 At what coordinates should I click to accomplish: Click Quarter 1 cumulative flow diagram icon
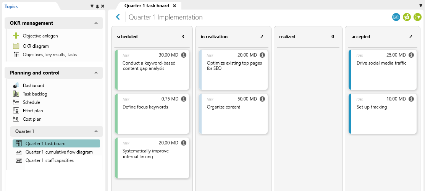(19, 152)
